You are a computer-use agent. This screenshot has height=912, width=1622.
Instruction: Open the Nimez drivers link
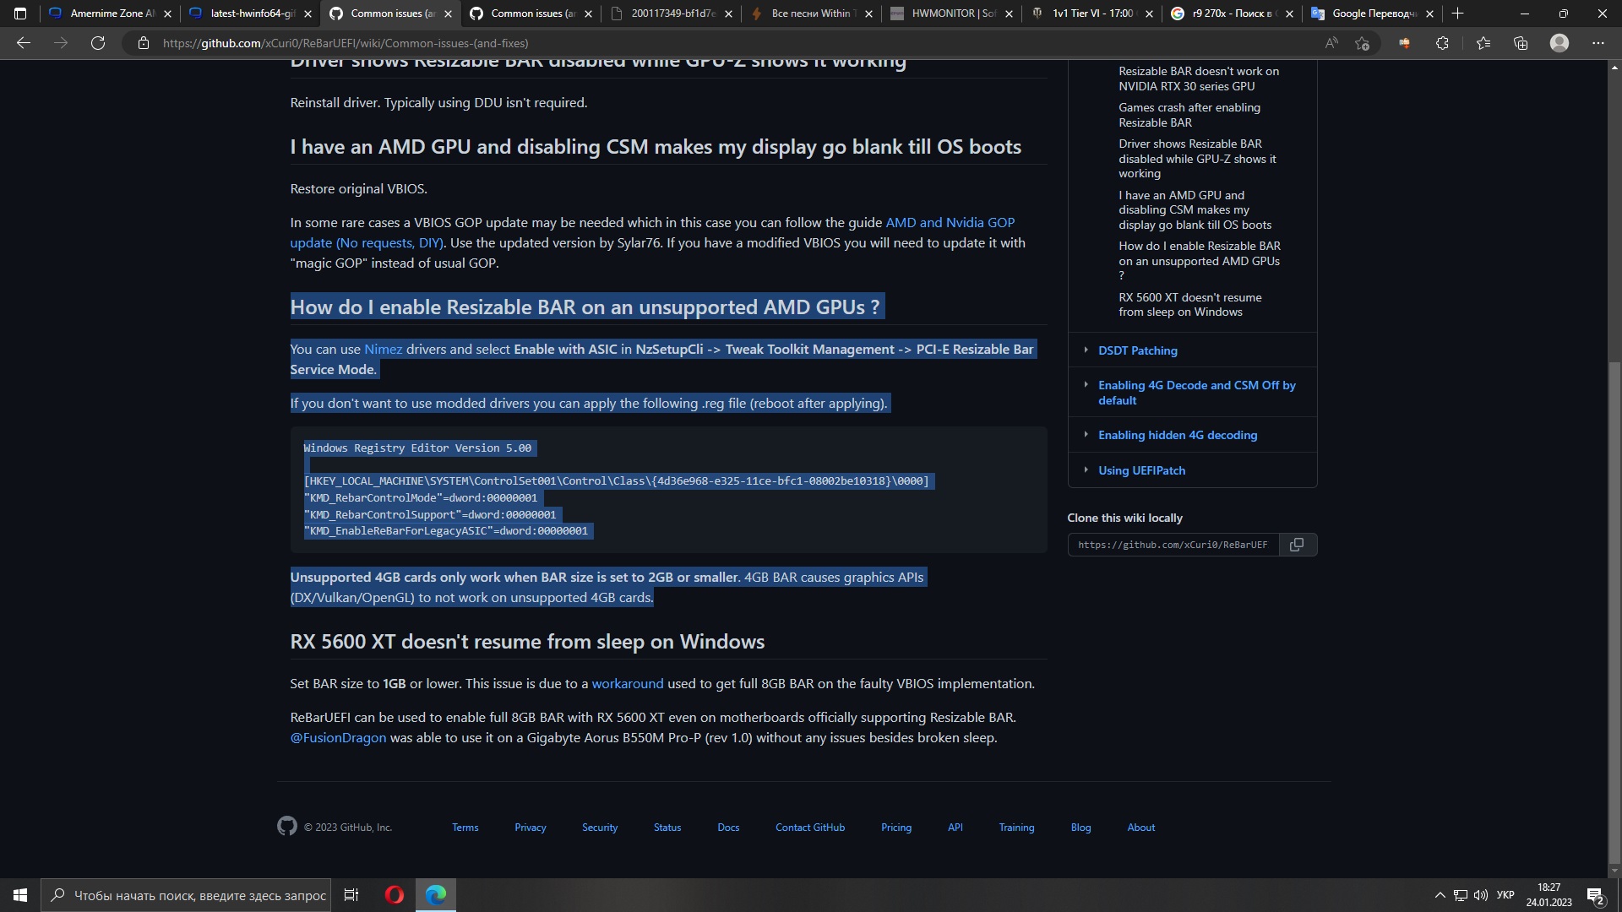[384, 349]
